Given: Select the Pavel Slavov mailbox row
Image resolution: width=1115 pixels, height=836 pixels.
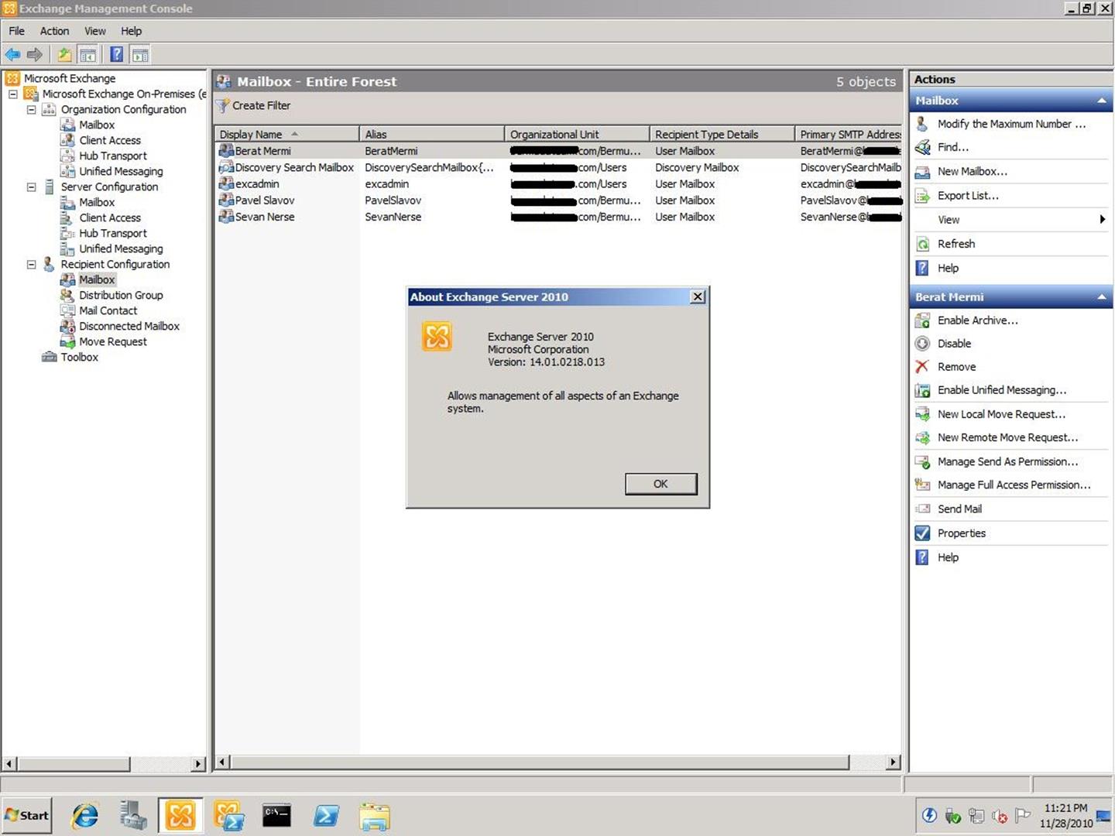Looking at the screenshot, I should [558, 200].
